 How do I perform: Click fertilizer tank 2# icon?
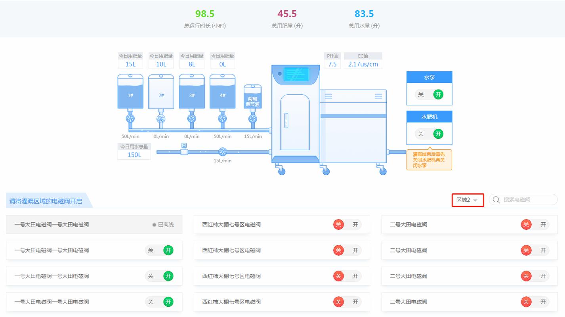pos(161,91)
